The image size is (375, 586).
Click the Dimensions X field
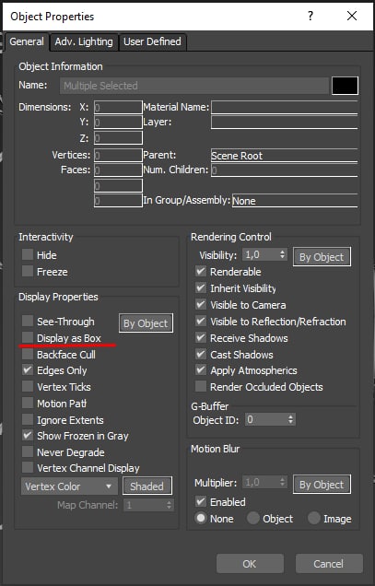pyautogui.click(x=118, y=107)
